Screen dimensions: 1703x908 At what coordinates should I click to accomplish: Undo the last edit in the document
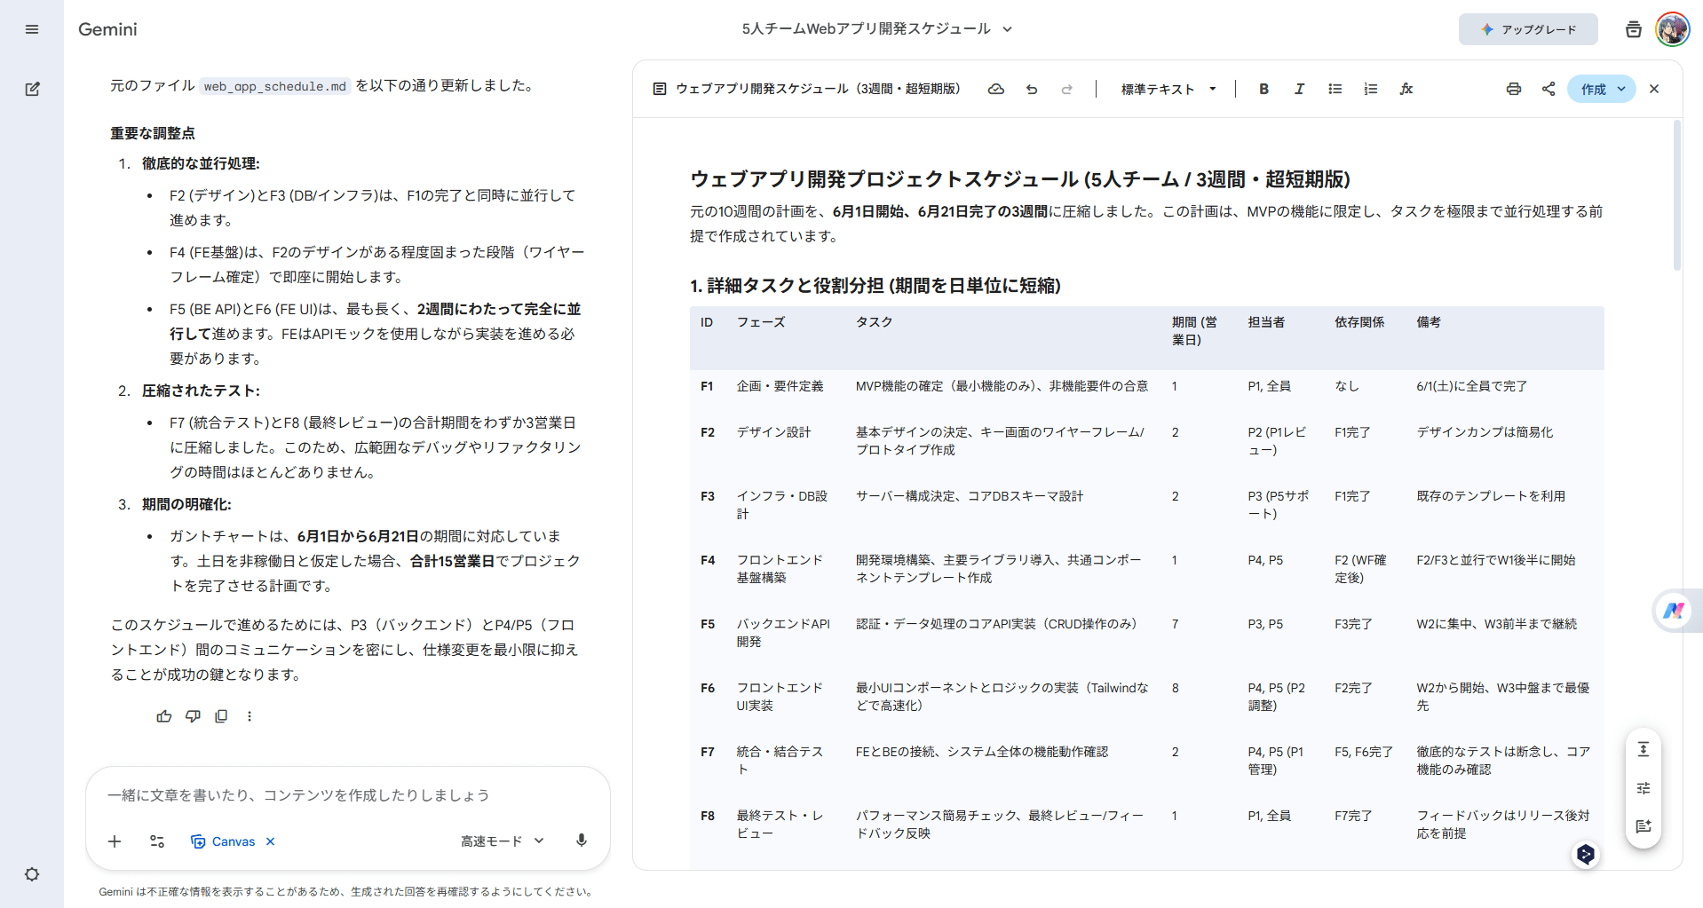pos(1031,89)
